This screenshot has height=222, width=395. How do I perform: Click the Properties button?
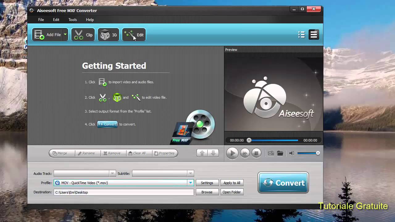(x=165, y=153)
